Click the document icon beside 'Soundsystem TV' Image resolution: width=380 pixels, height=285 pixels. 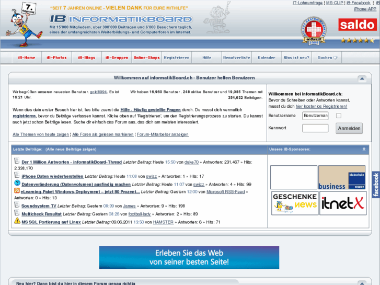pyautogui.click(x=17, y=204)
